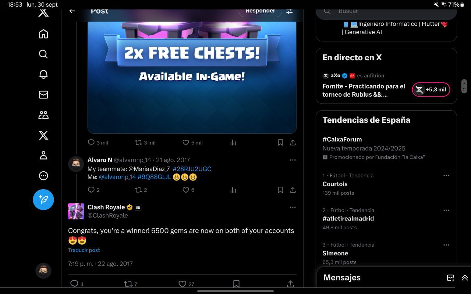The image size is (471, 294).
Task: Open the #28RJU2UGC hashtag link
Action: pyautogui.click(x=192, y=169)
